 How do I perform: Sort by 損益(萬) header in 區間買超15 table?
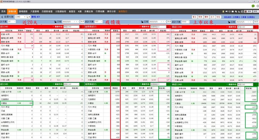[163, 31]
